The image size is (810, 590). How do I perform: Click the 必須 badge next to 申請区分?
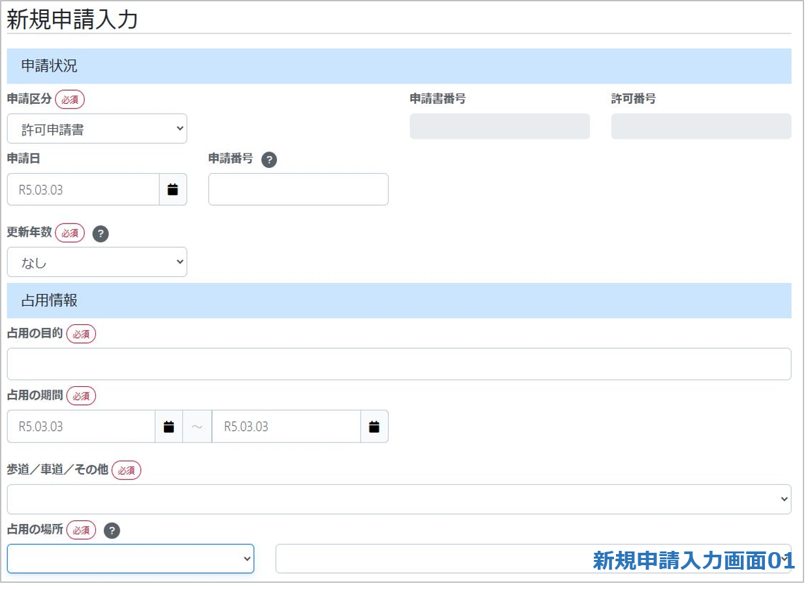[x=70, y=100]
